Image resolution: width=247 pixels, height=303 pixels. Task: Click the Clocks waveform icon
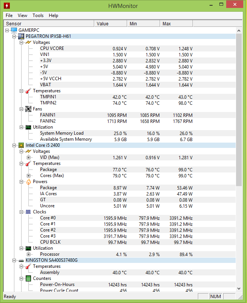[28, 212]
